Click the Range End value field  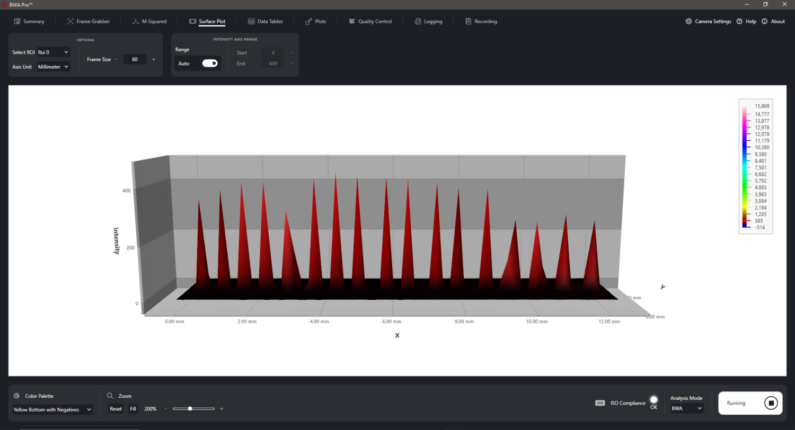(273, 63)
